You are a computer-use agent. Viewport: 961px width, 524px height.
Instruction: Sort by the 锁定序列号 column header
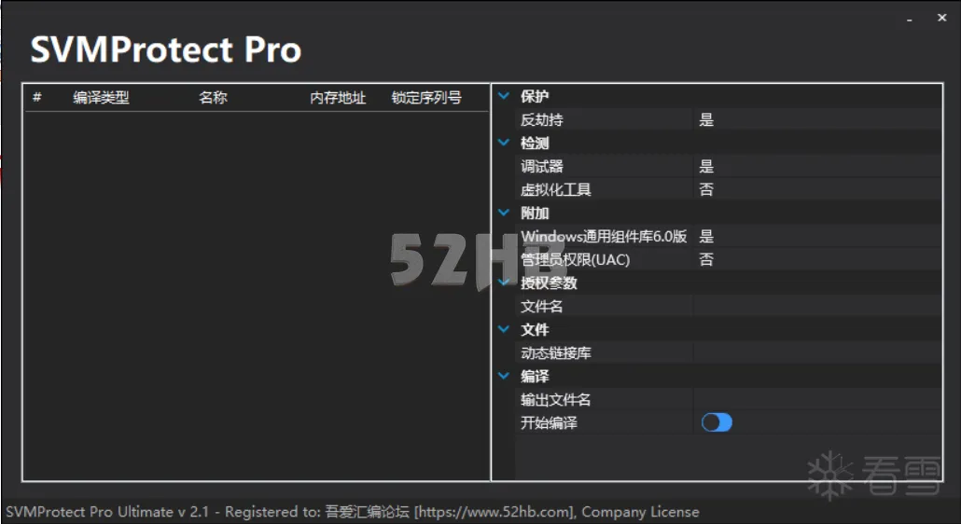coord(426,97)
